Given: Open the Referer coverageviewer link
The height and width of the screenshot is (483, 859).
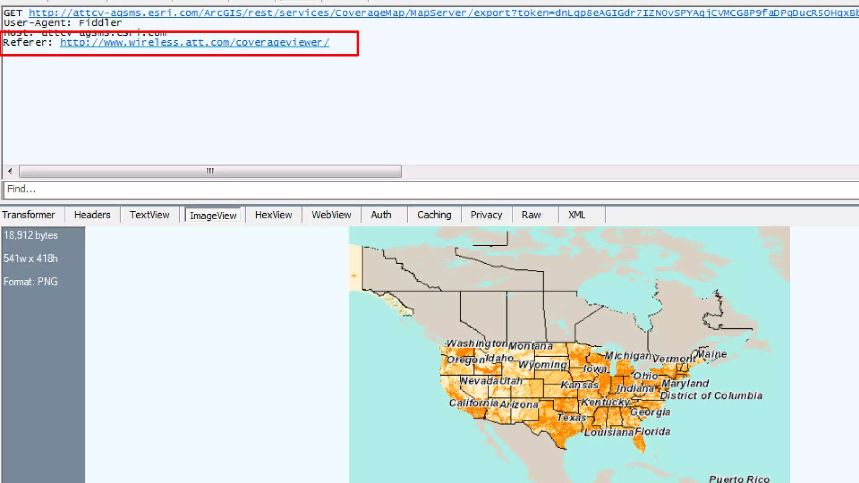Looking at the screenshot, I should point(195,42).
